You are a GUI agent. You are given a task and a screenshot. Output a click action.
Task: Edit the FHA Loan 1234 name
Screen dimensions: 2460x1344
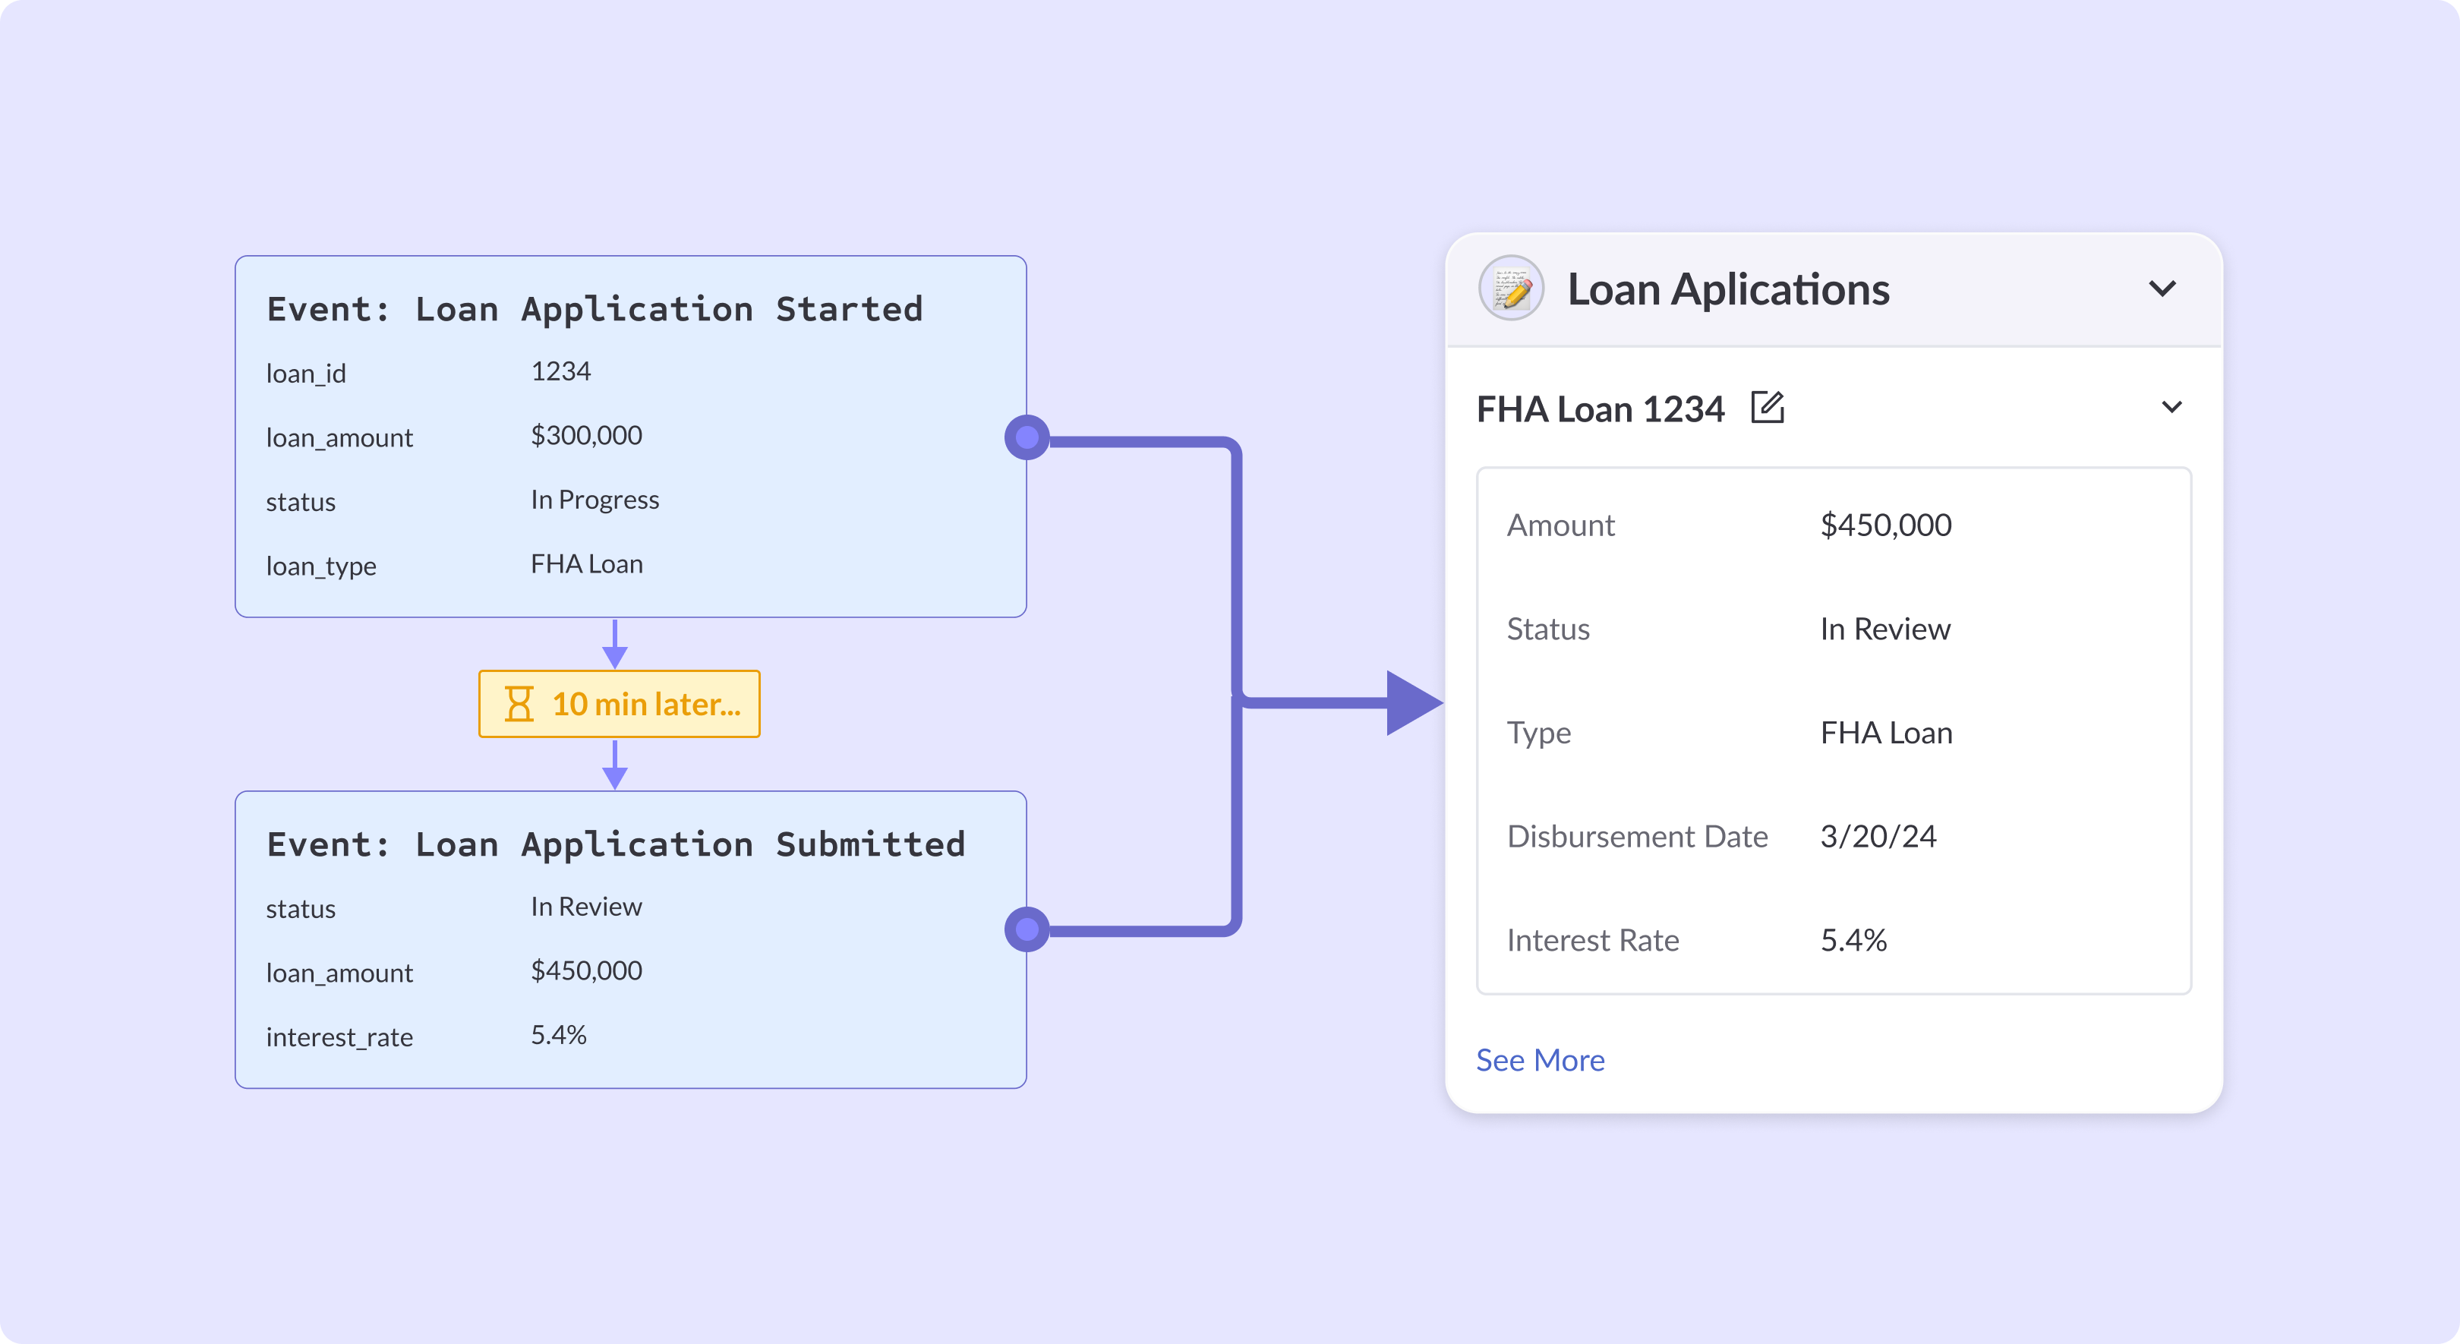pos(1768,408)
